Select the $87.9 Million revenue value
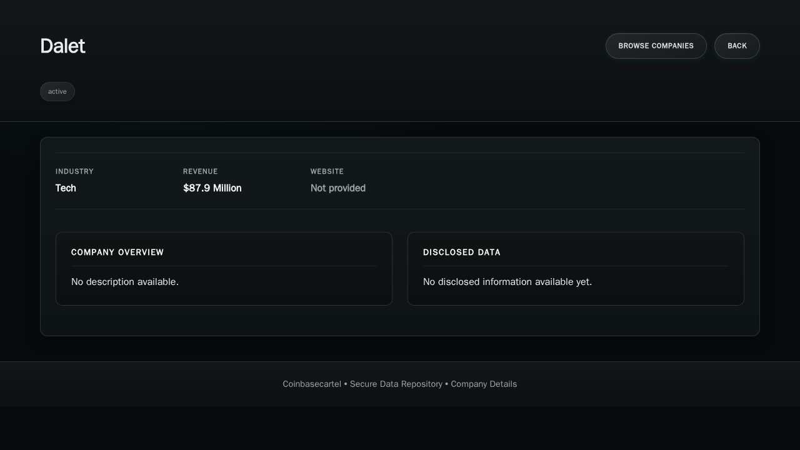The width and height of the screenshot is (800, 450). pyautogui.click(x=212, y=188)
